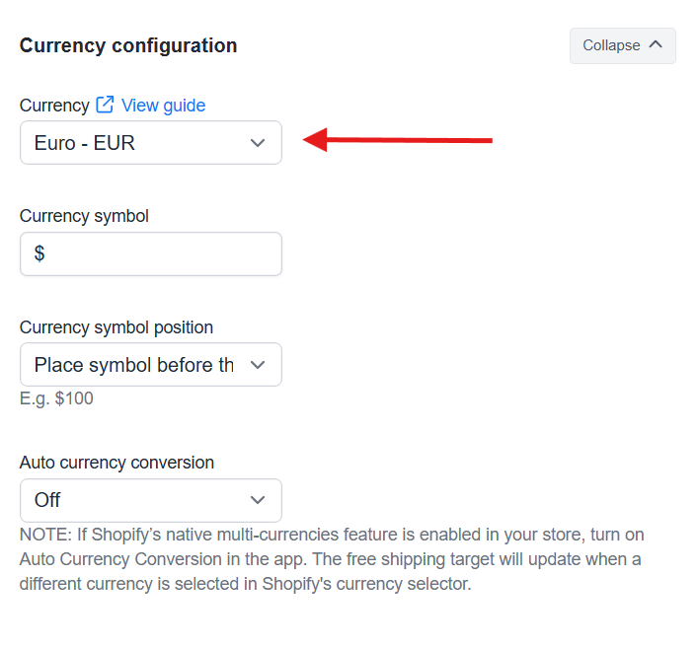
Task: Click the upward chevron in Collapse button
Action: (x=656, y=44)
